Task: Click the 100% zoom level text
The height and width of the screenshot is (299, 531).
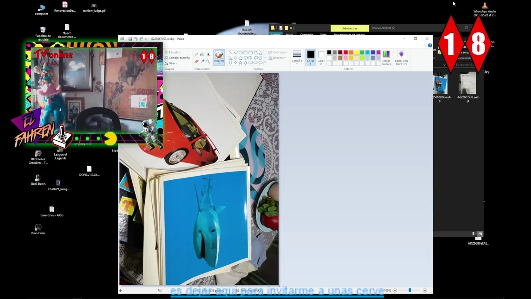Action: 387,290
